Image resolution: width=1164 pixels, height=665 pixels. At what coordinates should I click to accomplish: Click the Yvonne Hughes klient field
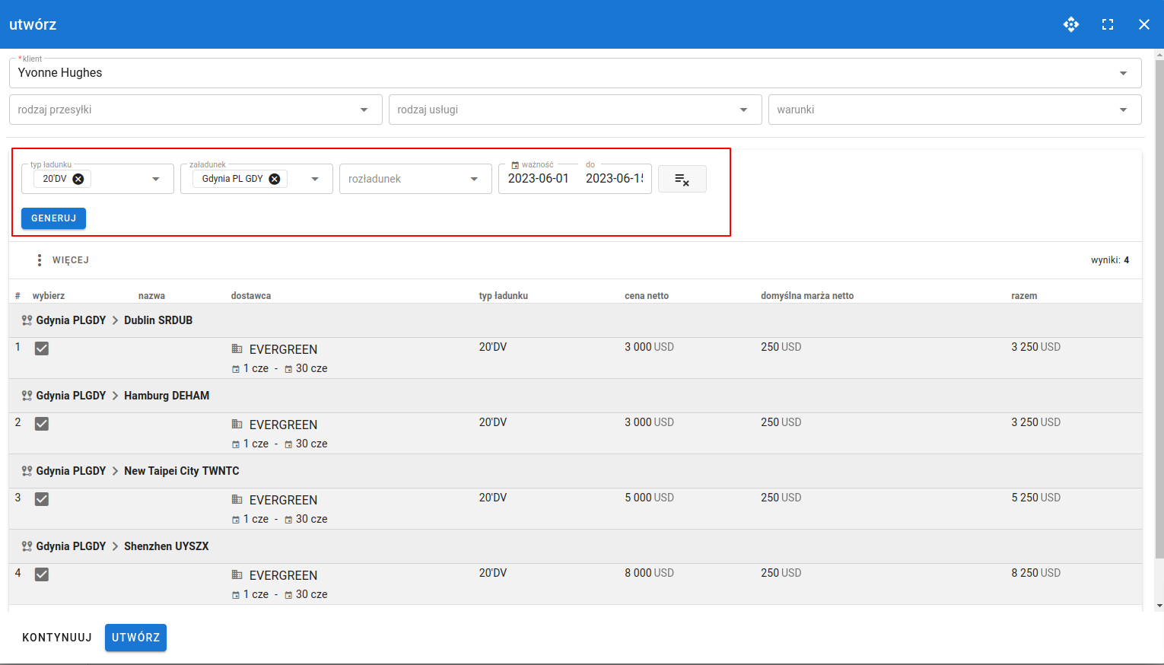click(x=575, y=73)
